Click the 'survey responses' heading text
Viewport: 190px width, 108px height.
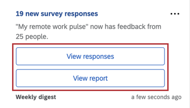tap(69, 14)
